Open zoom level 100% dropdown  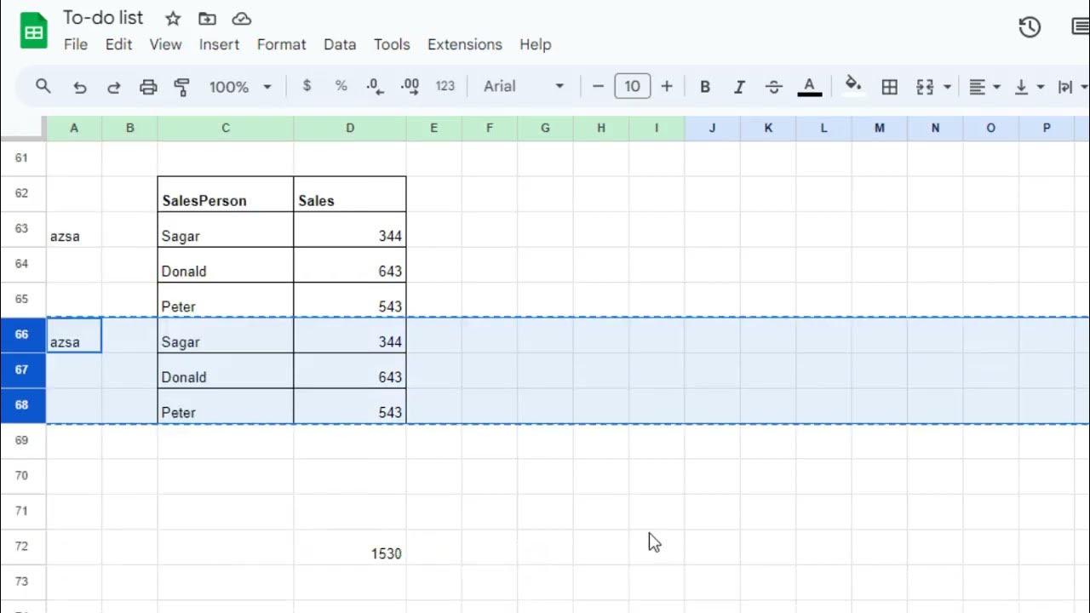(x=240, y=87)
